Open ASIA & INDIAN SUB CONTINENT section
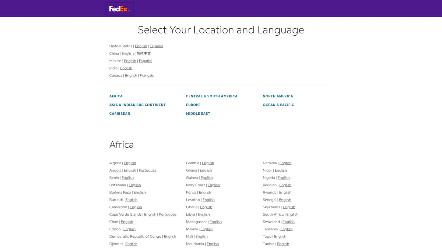 pos(137,105)
